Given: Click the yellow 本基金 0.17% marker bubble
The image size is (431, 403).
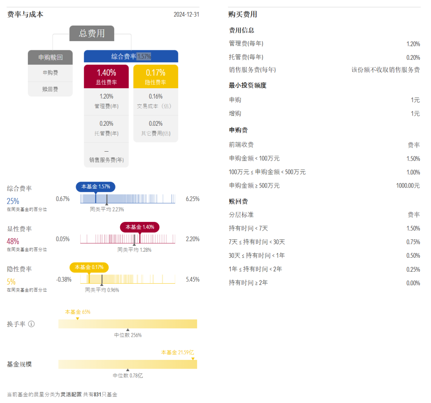Looking at the screenshot, I should (89, 267).
